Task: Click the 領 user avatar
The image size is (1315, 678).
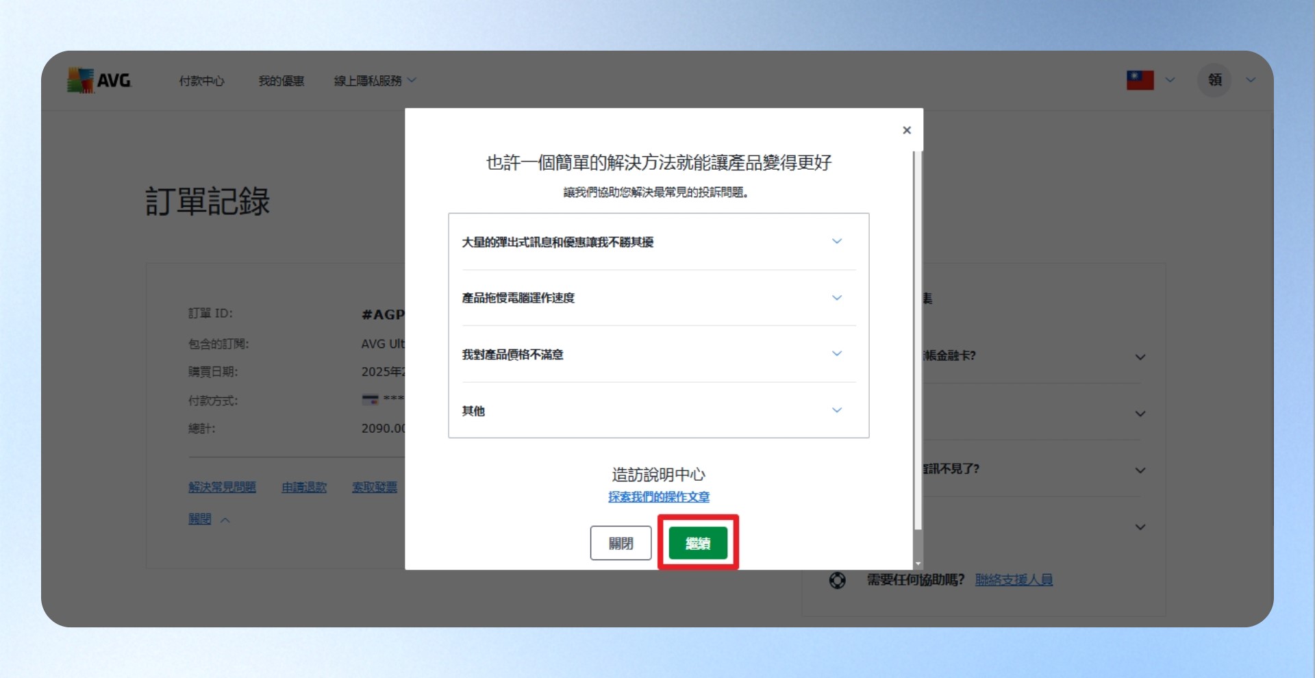Action: (x=1214, y=80)
